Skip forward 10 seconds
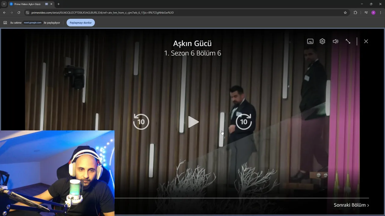Viewport: 385px width, 216px height. click(244, 121)
